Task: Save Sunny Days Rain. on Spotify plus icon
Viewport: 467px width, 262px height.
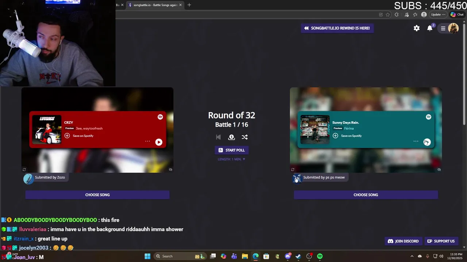Action: coord(335,136)
